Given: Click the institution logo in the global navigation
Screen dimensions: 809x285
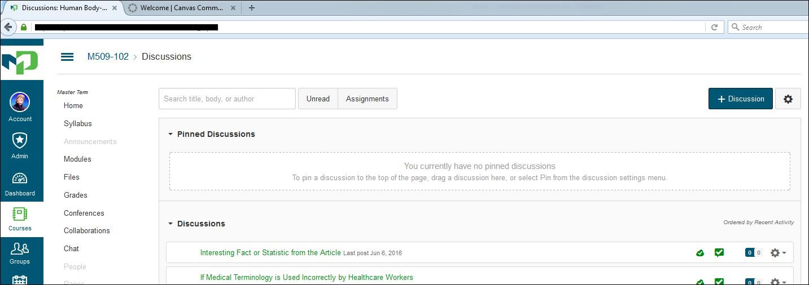Looking at the screenshot, I should click(19, 62).
